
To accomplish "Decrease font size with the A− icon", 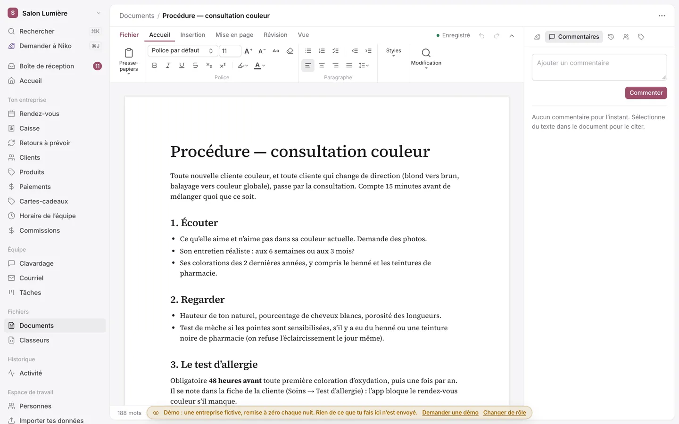I will [x=262, y=51].
